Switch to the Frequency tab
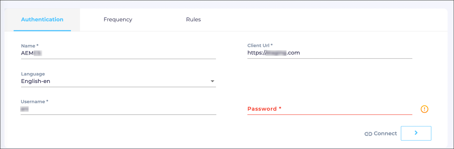Image resolution: width=454 pixels, height=149 pixels. point(118,20)
